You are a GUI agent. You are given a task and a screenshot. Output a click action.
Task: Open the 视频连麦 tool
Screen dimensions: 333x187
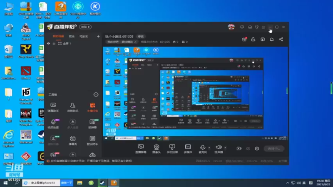53,124
